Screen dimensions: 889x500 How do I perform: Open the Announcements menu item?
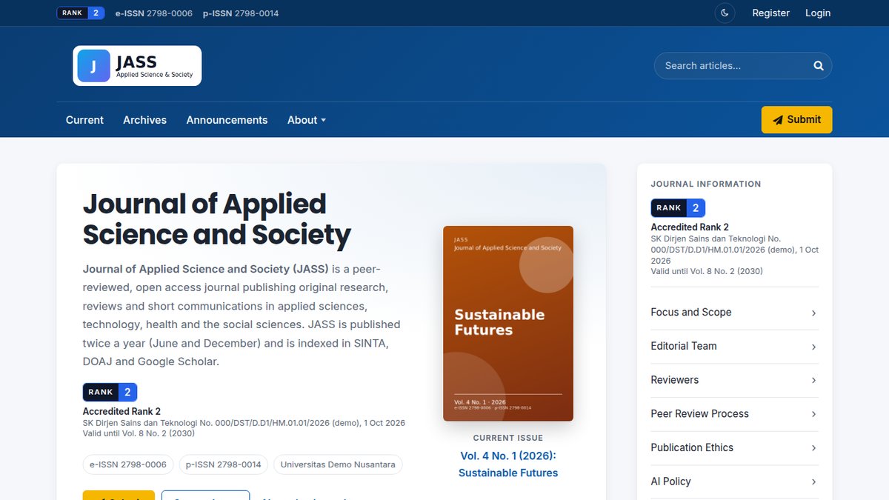point(227,120)
